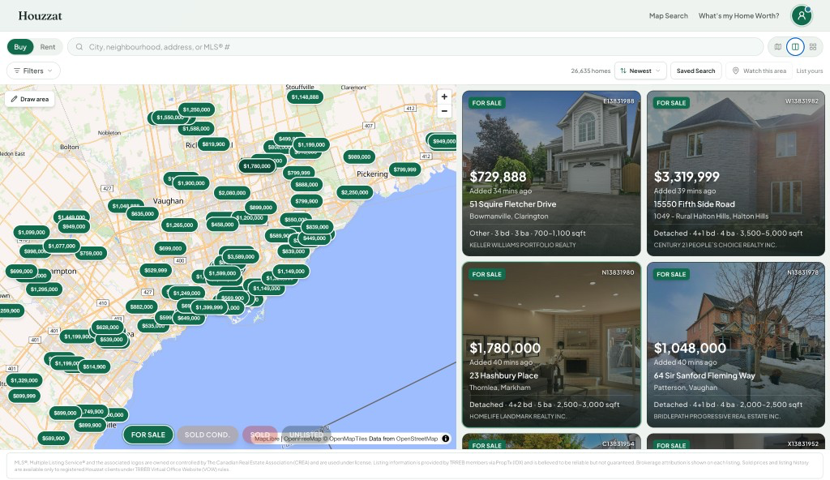Click the $3,589,000 map price marker

click(x=241, y=256)
